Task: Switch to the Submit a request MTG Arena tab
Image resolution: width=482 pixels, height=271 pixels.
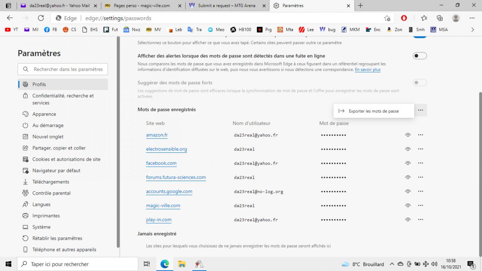Action: [227, 6]
